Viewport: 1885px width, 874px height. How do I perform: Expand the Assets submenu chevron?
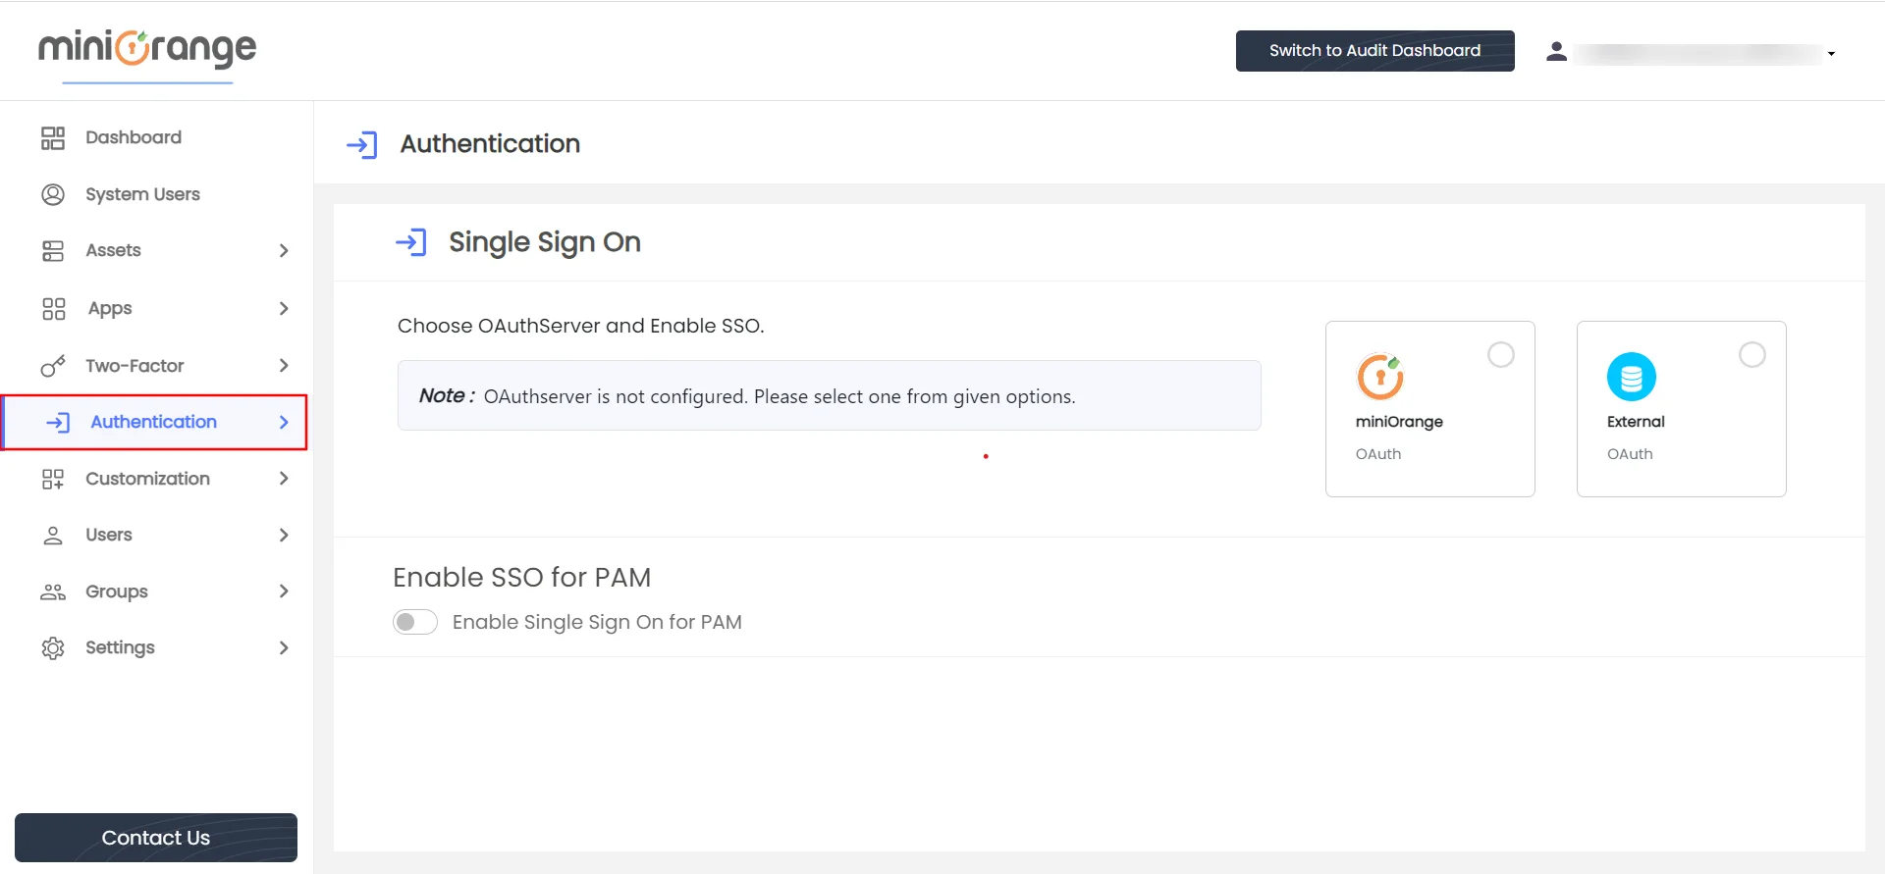(x=284, y=251)
